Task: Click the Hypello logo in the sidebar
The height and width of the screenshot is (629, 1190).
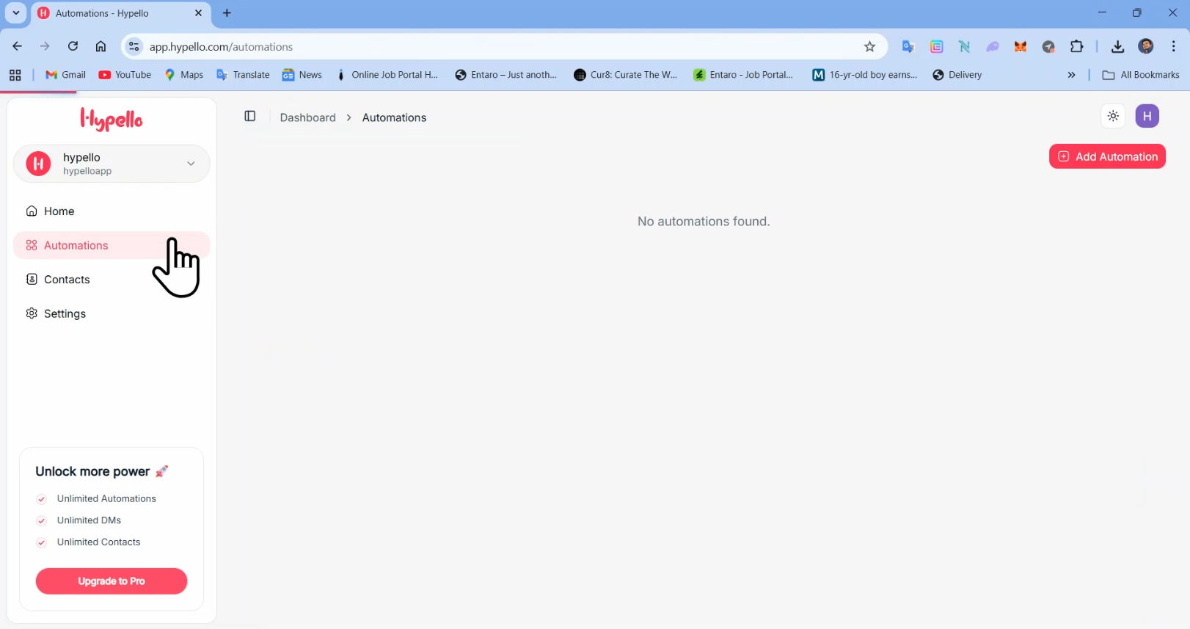Action: [x=112, y=120]
